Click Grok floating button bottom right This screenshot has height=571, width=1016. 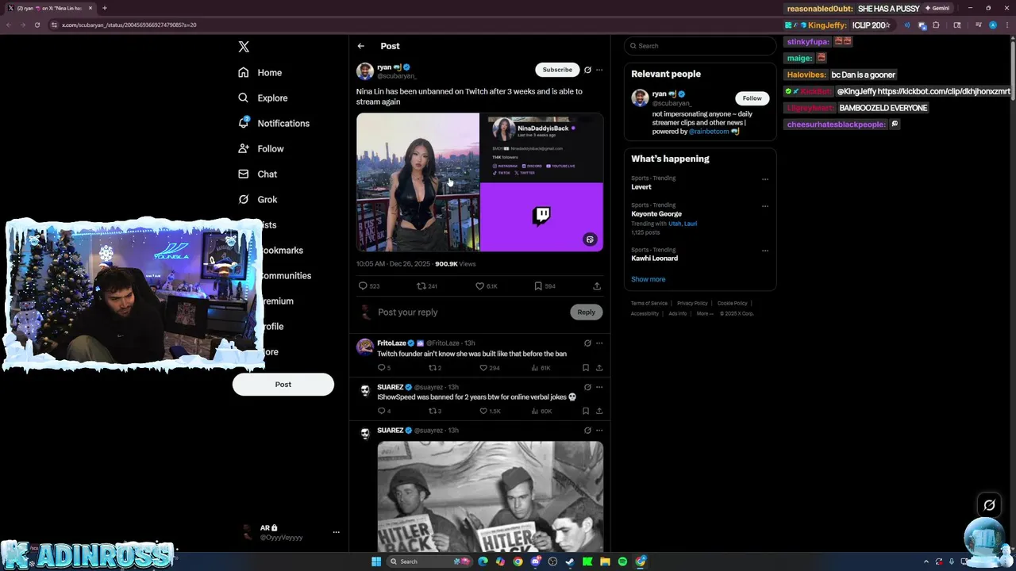tap(989, 504)
